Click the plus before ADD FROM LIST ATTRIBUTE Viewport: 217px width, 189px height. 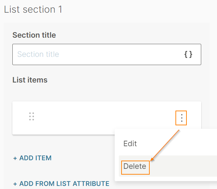tap(15, 184)
